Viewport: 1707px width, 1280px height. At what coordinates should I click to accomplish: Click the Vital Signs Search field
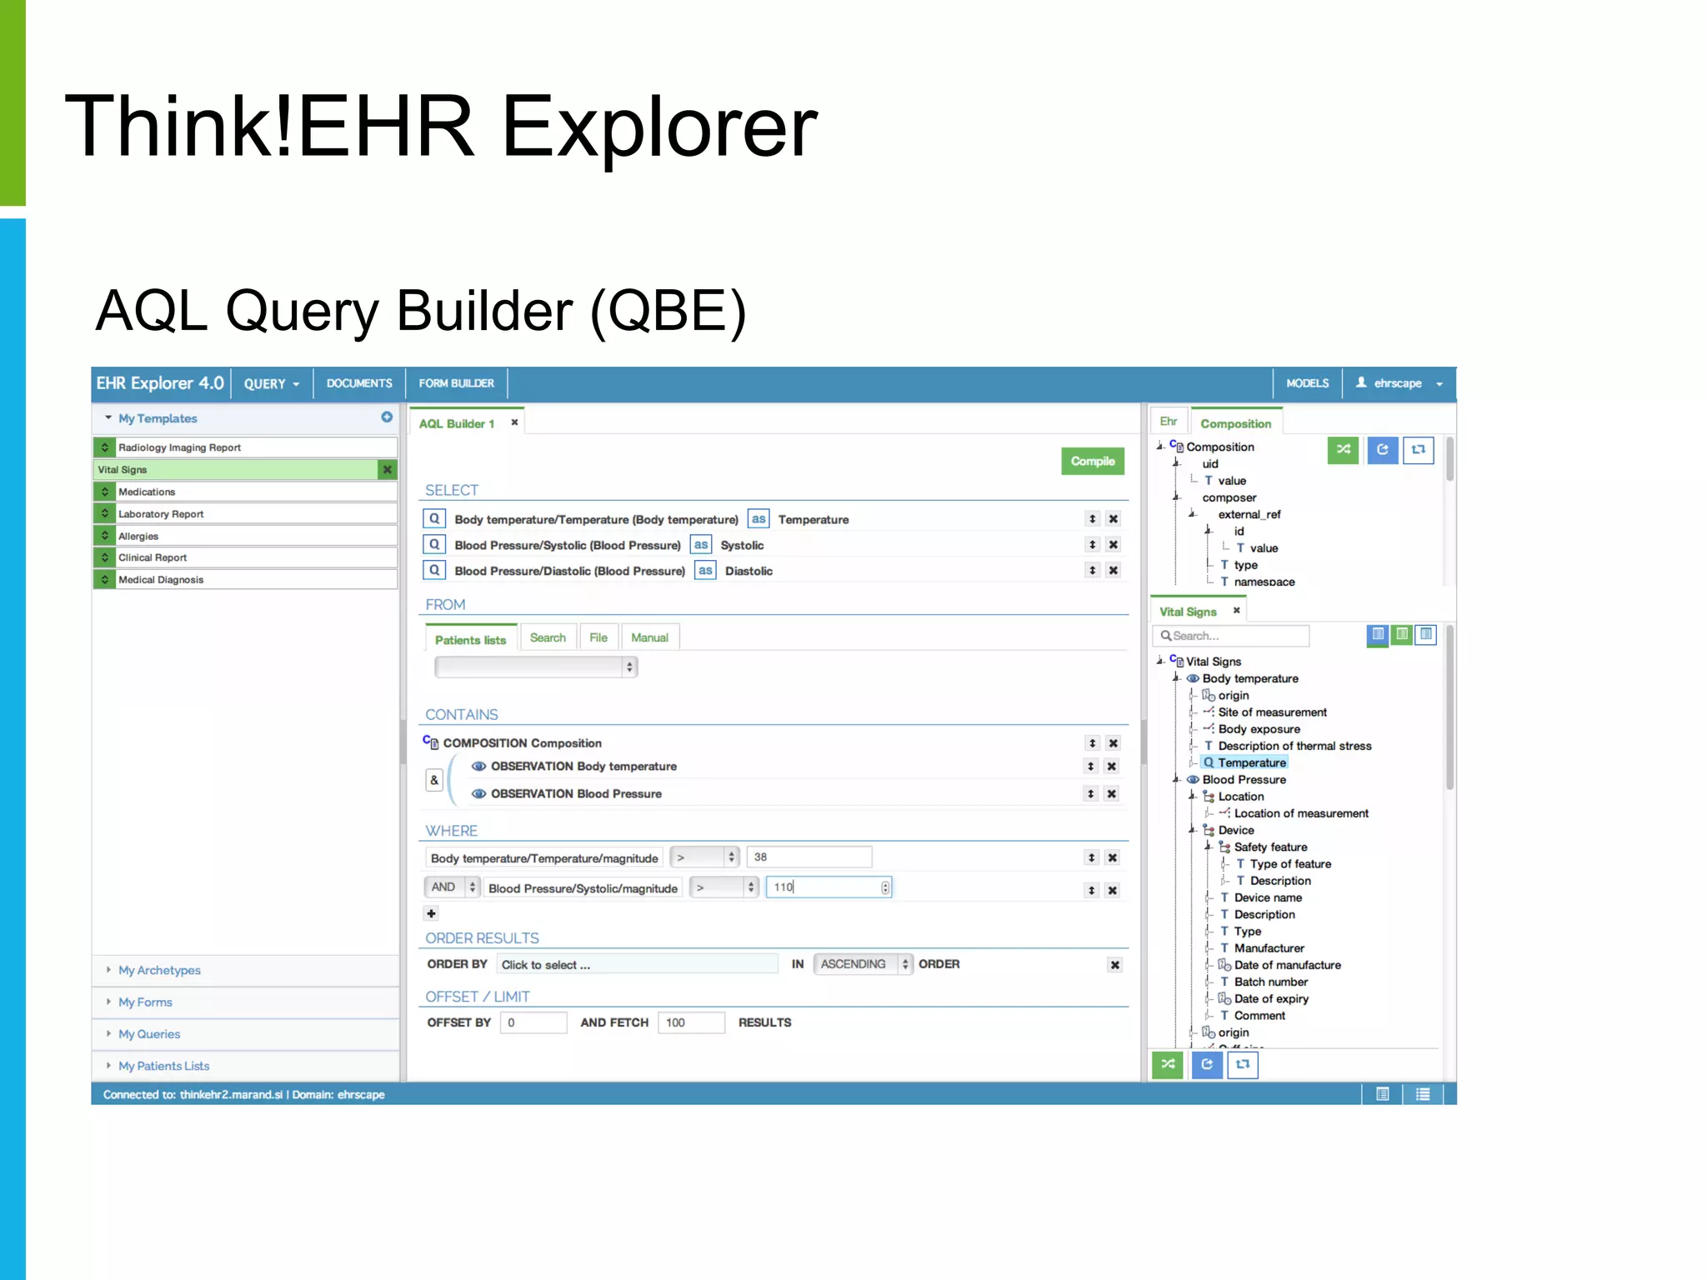[1231, 636]
